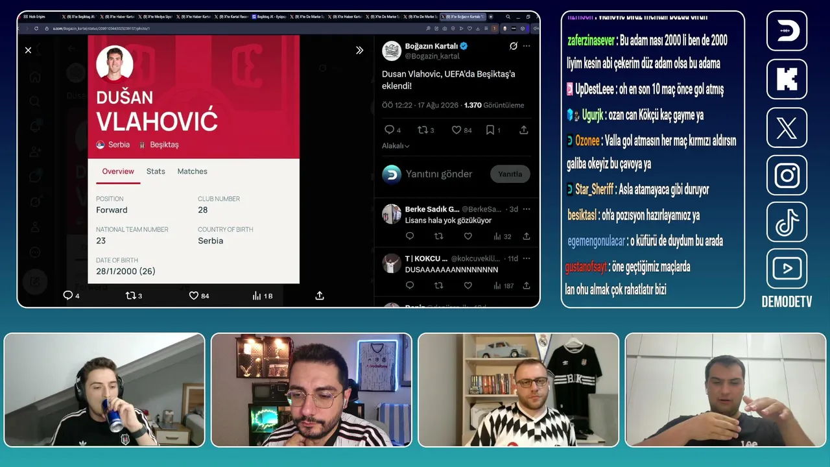Image resolution: width=830 pixels, height=467 pixels.
Task: Repost the Lisans hala yok gözüküyor comment
Action: click(x=438, y=237)
